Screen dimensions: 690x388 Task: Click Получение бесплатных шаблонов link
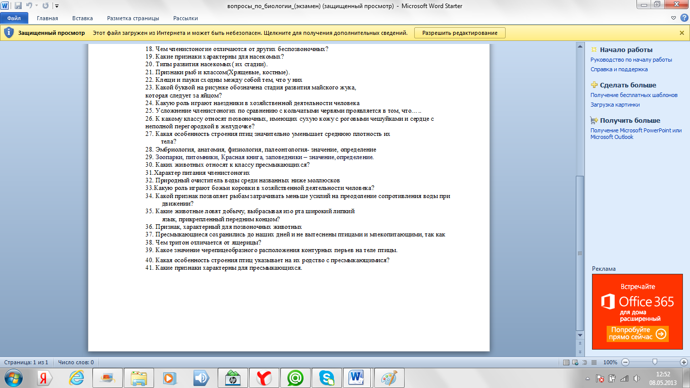[x=634, y=95]
